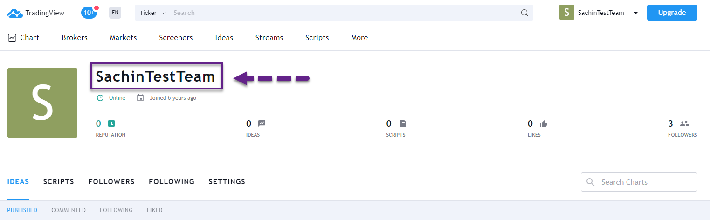The width and height of the screenshot is (710, 220).
Task: Expand the account menu arrow beside the username
Action: tap(636, 13)
